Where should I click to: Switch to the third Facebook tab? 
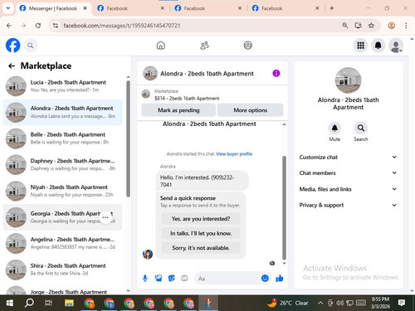click(x=207, y=8)
